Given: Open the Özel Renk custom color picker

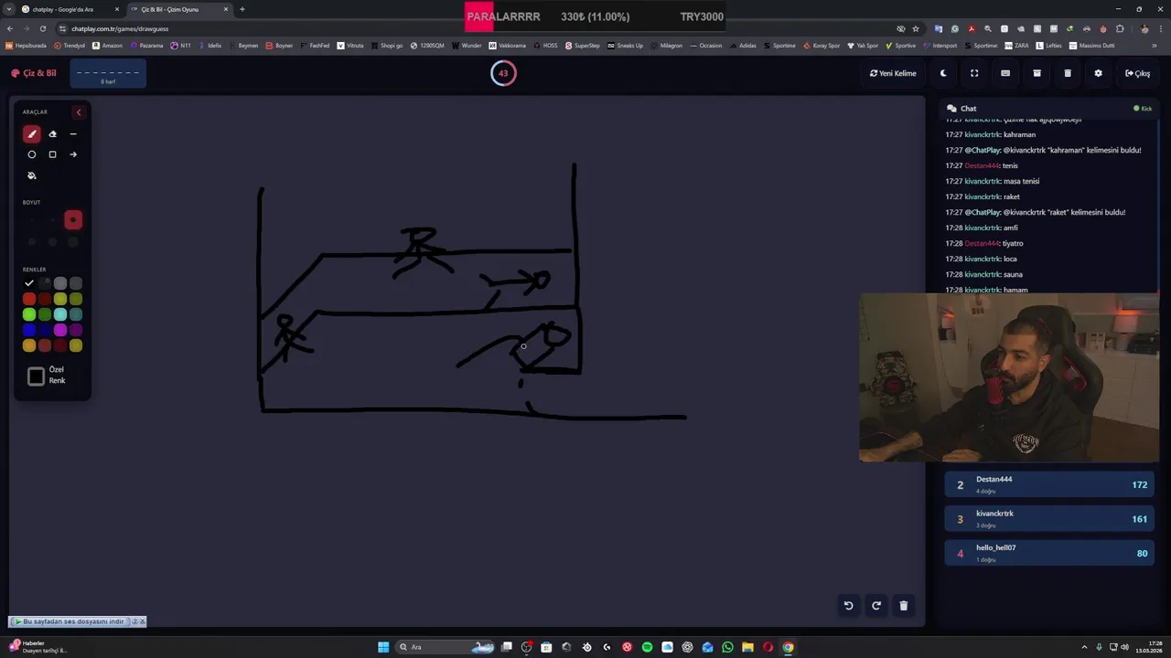Looking at the screenshot, I should 37,376.
